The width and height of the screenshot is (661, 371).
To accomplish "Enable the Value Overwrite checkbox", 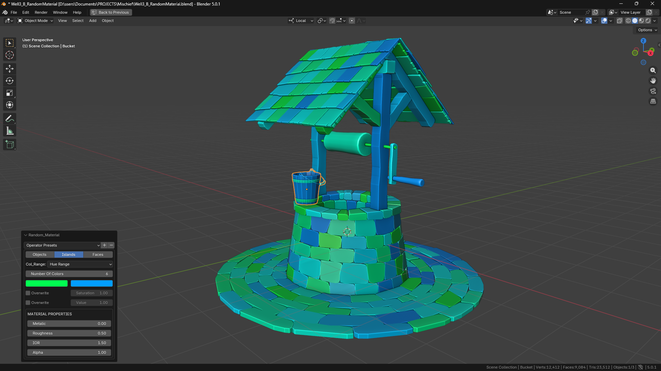I will [28, 303].
